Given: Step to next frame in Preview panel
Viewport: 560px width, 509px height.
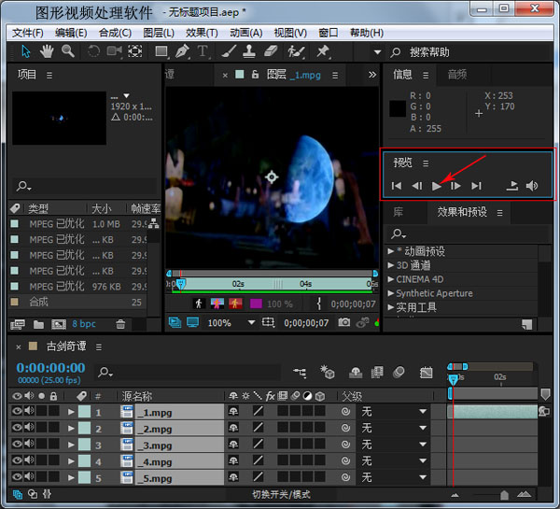Looking at the screenshot, I should click(455, 186).
